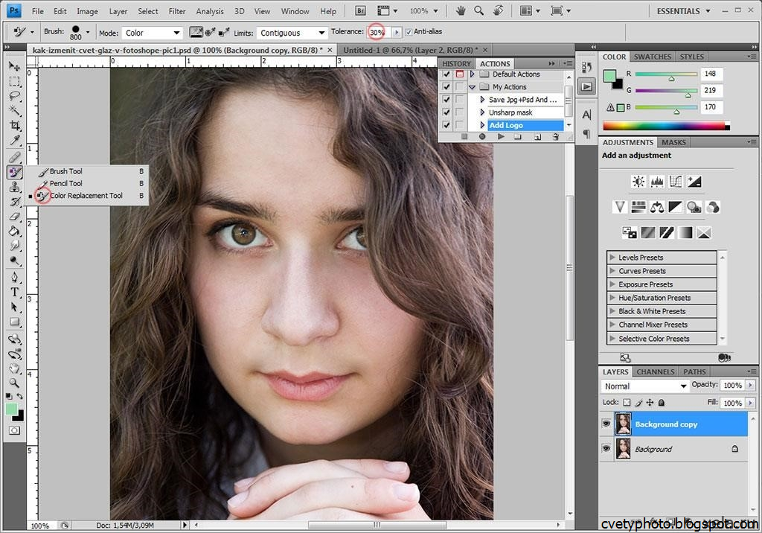
Task: Choose the Lasso tool
Action: point(14,96)
